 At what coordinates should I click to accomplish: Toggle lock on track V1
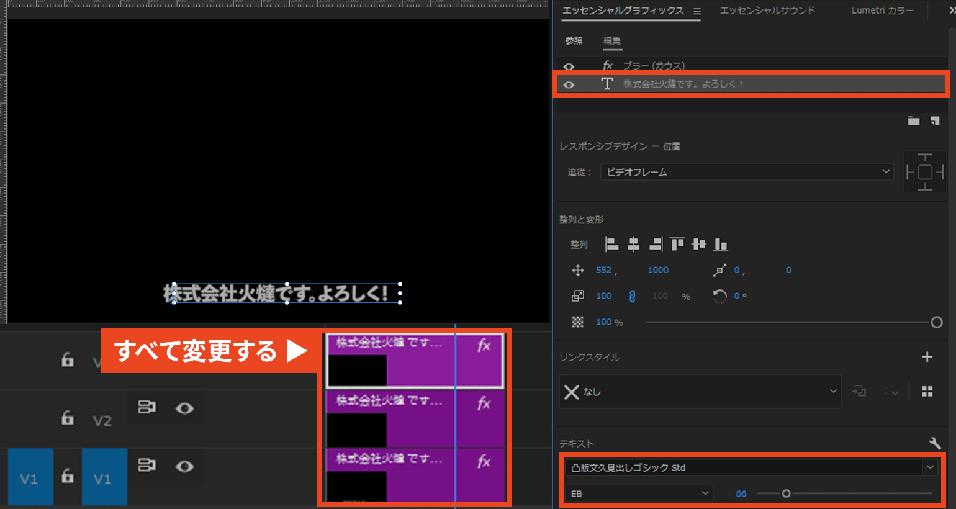click(x=68, y=476)
